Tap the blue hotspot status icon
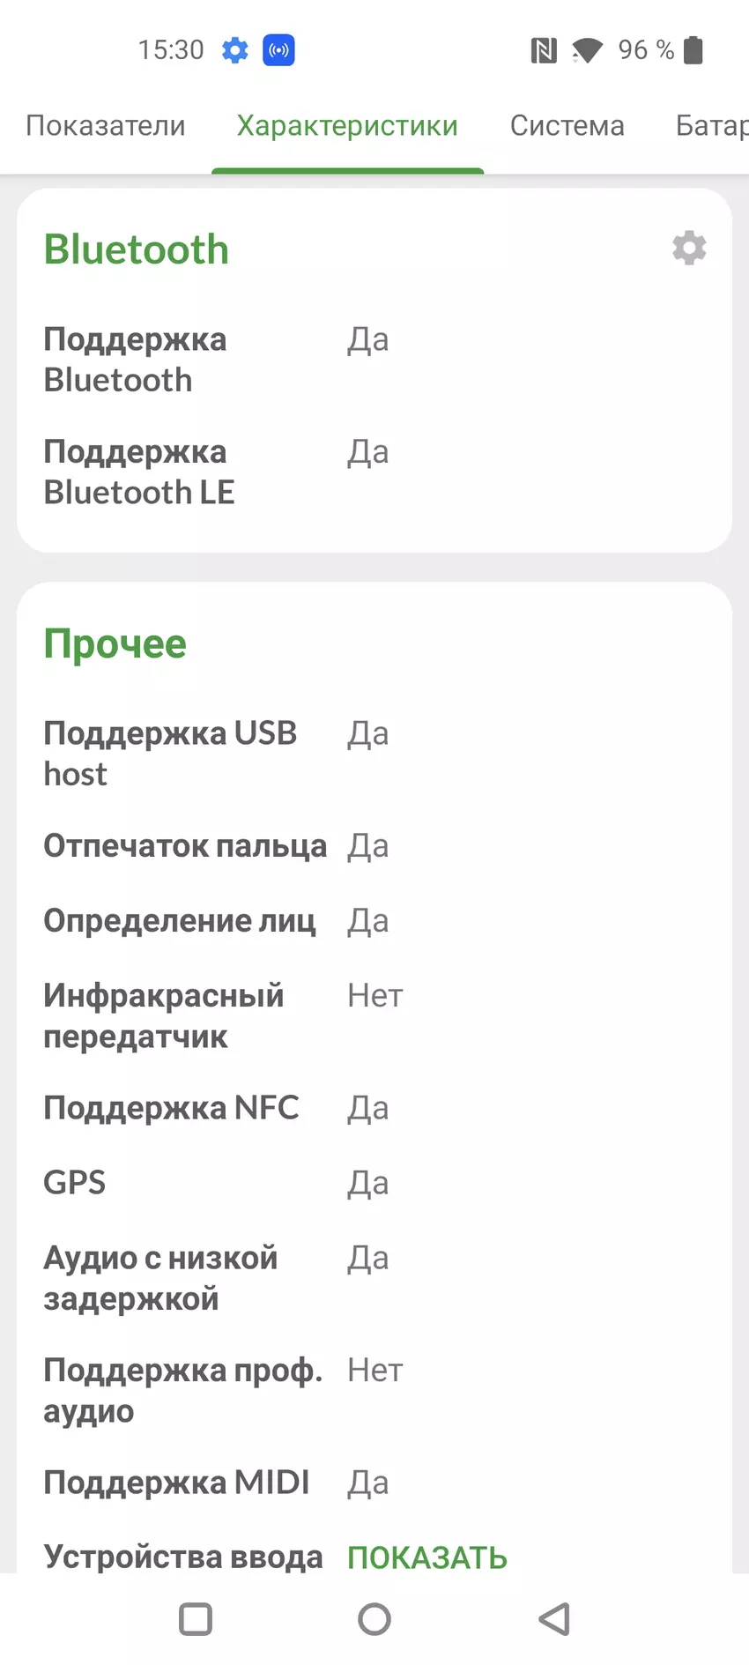This screenshot has height=1665, width=749. click(278, 50)
